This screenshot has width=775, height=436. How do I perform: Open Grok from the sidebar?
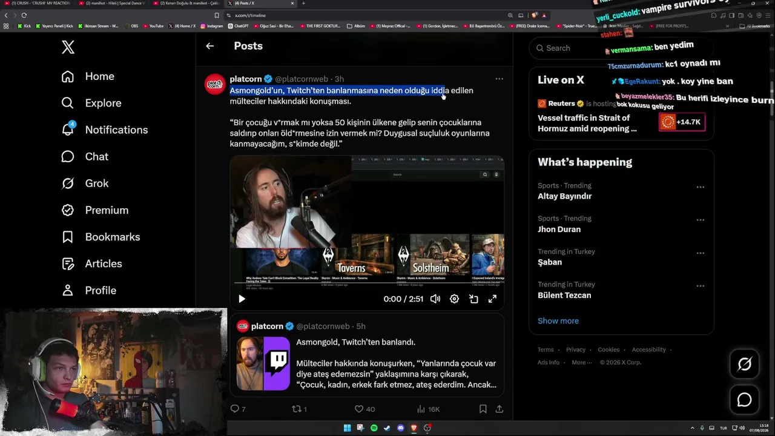[85, 183]
